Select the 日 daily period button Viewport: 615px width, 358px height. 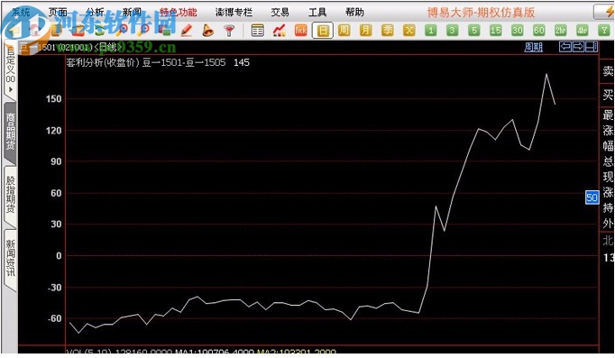coord(323,30)
